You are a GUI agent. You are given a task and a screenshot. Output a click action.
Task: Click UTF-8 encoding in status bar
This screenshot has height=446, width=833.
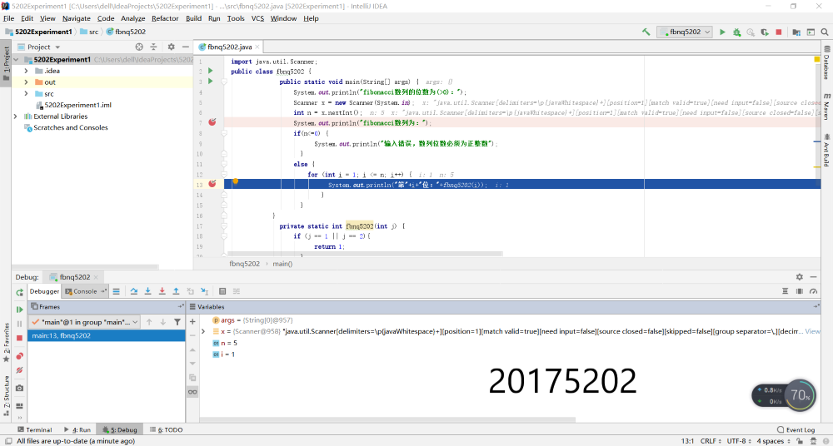pyautogui.click(x=738, y=441)
